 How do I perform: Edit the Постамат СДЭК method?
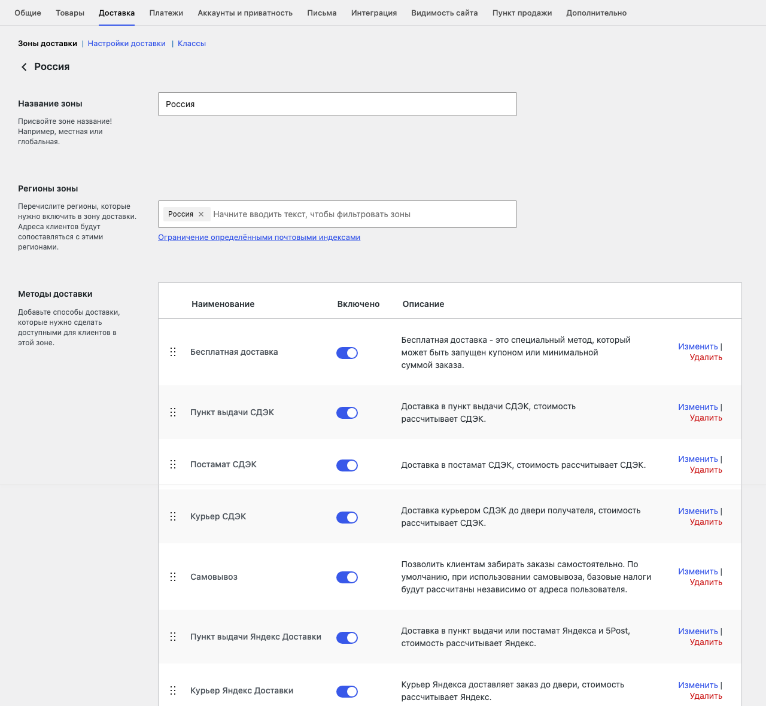pos(698,459)
